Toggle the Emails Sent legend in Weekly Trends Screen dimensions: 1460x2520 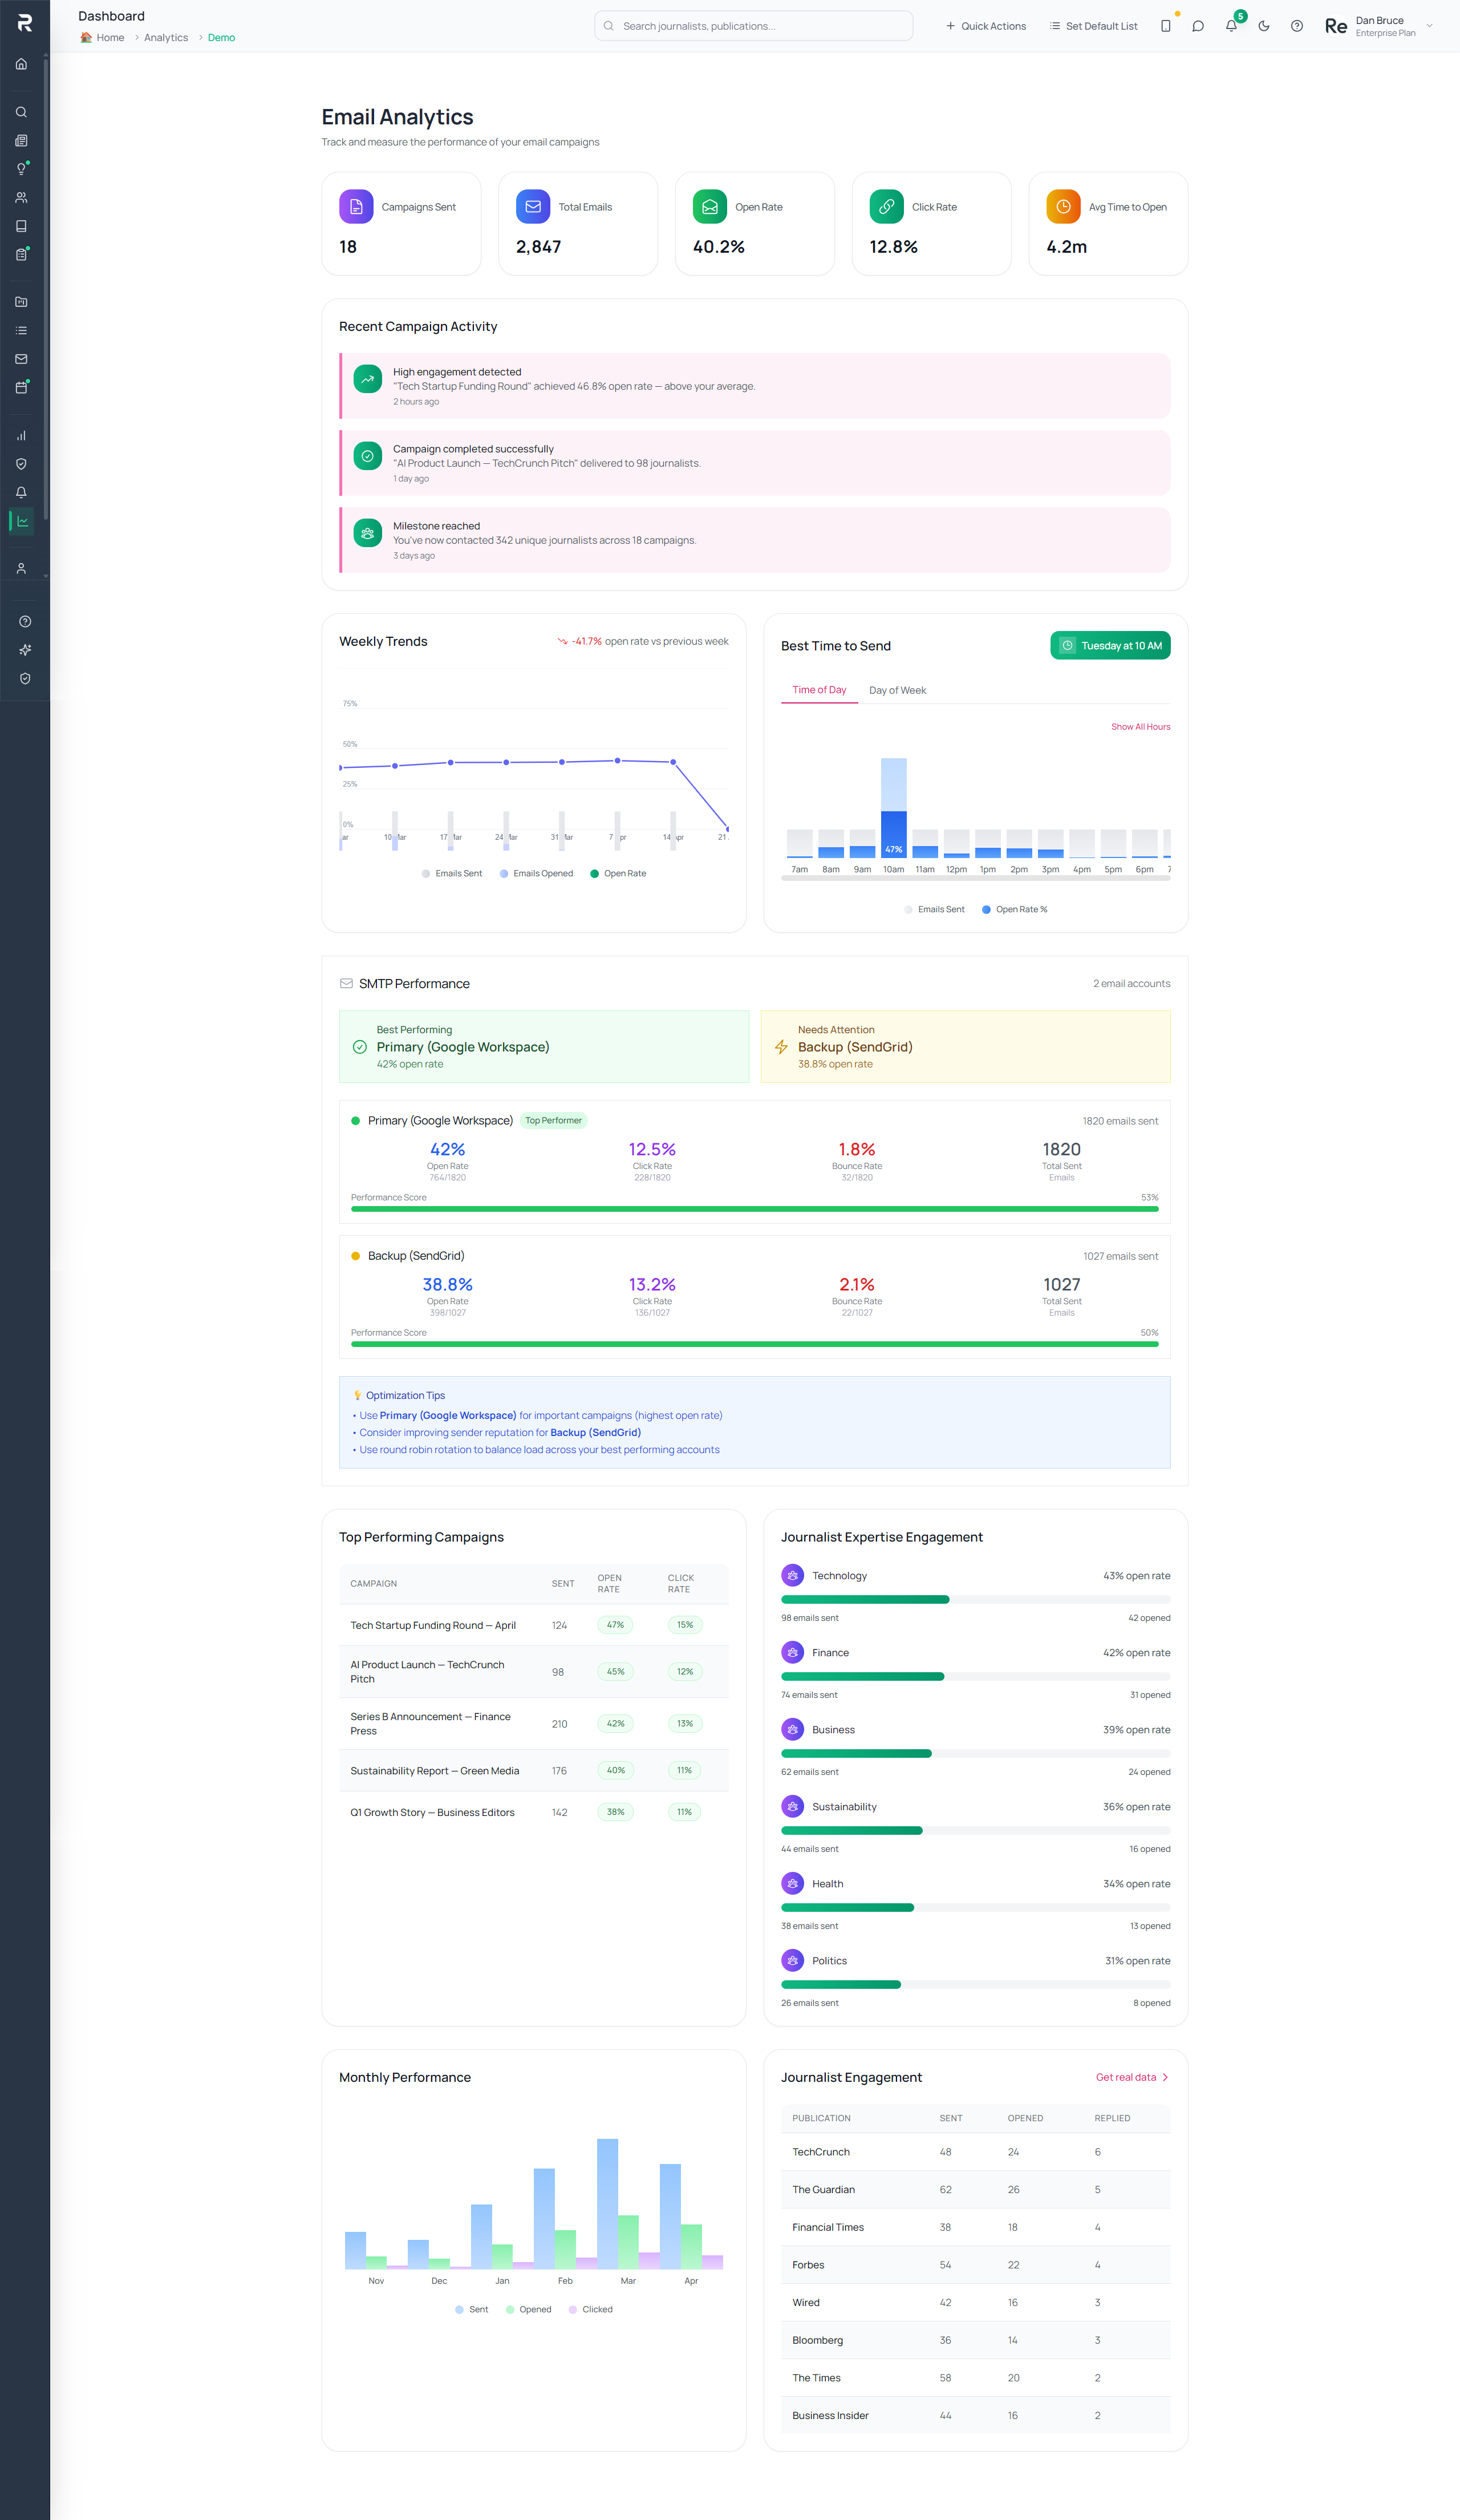(452, 874)
